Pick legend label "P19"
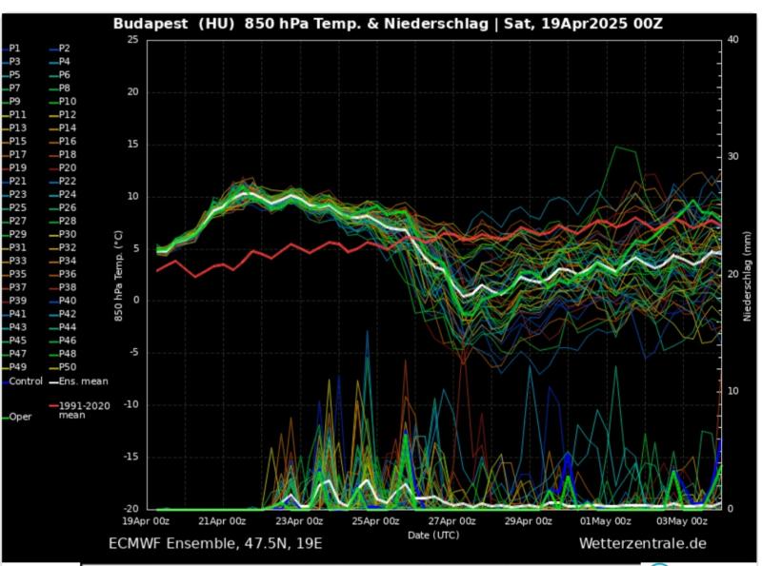762x566 pixels. coord(14,168)
